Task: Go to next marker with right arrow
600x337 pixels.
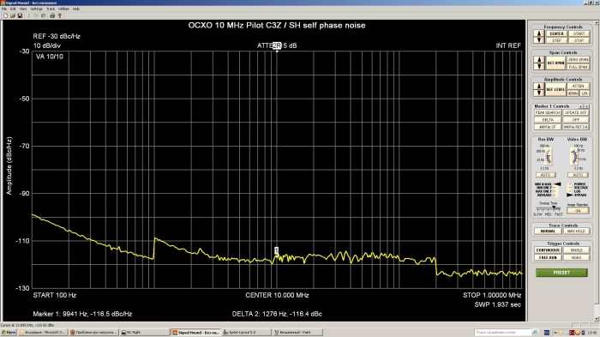Action: click(587, 106)
